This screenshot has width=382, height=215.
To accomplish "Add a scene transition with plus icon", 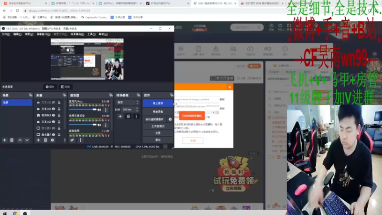I will click(x=120, y=117).
